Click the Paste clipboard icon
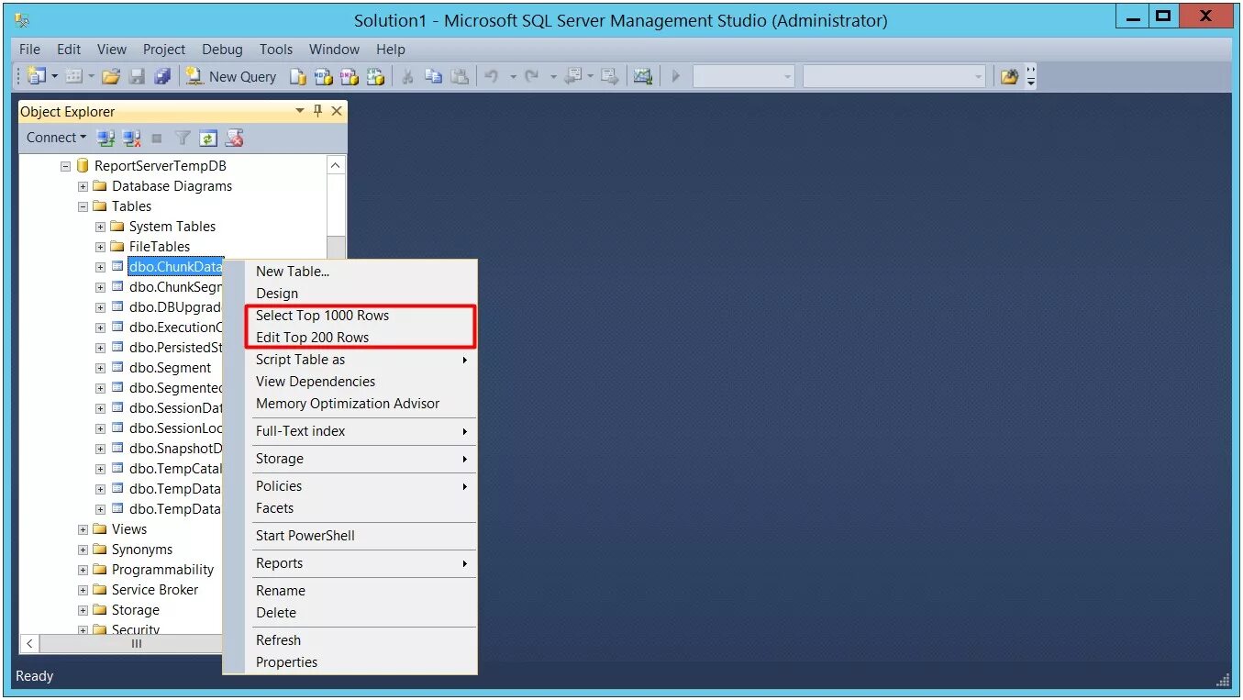The height and width of the screenshot is (700, 1243). [460, 77]
